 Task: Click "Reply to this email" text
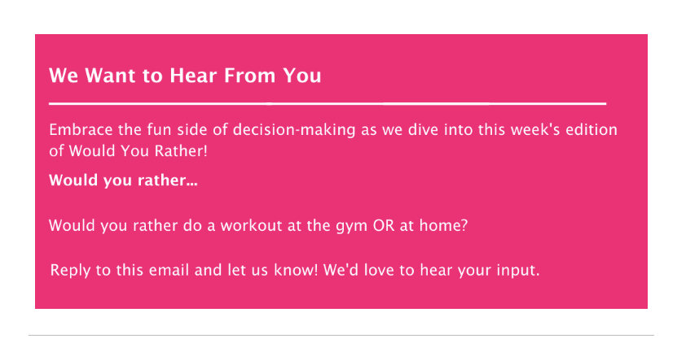[121, 270]
